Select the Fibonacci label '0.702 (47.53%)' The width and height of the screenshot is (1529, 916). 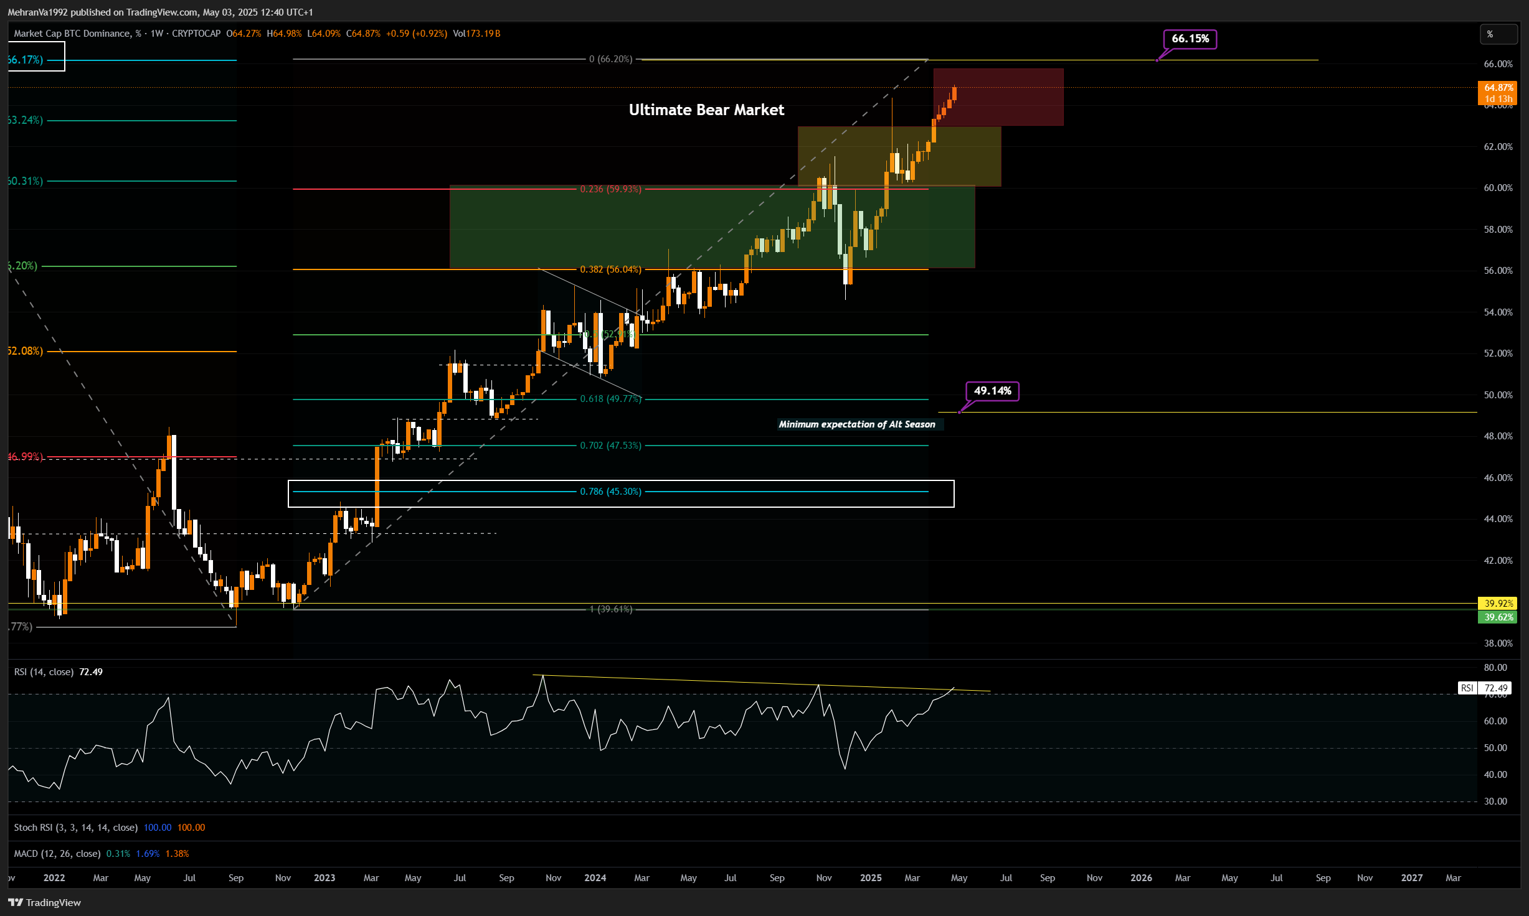pos(610,446)
